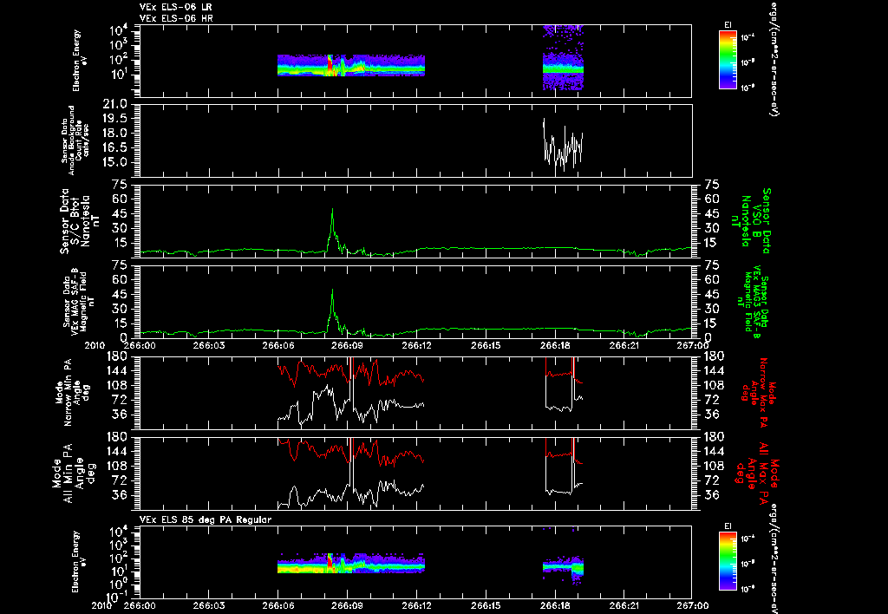Select the "EI" label above top color bar
This screenshot has height=614, width=888.
tap(728, 25)
